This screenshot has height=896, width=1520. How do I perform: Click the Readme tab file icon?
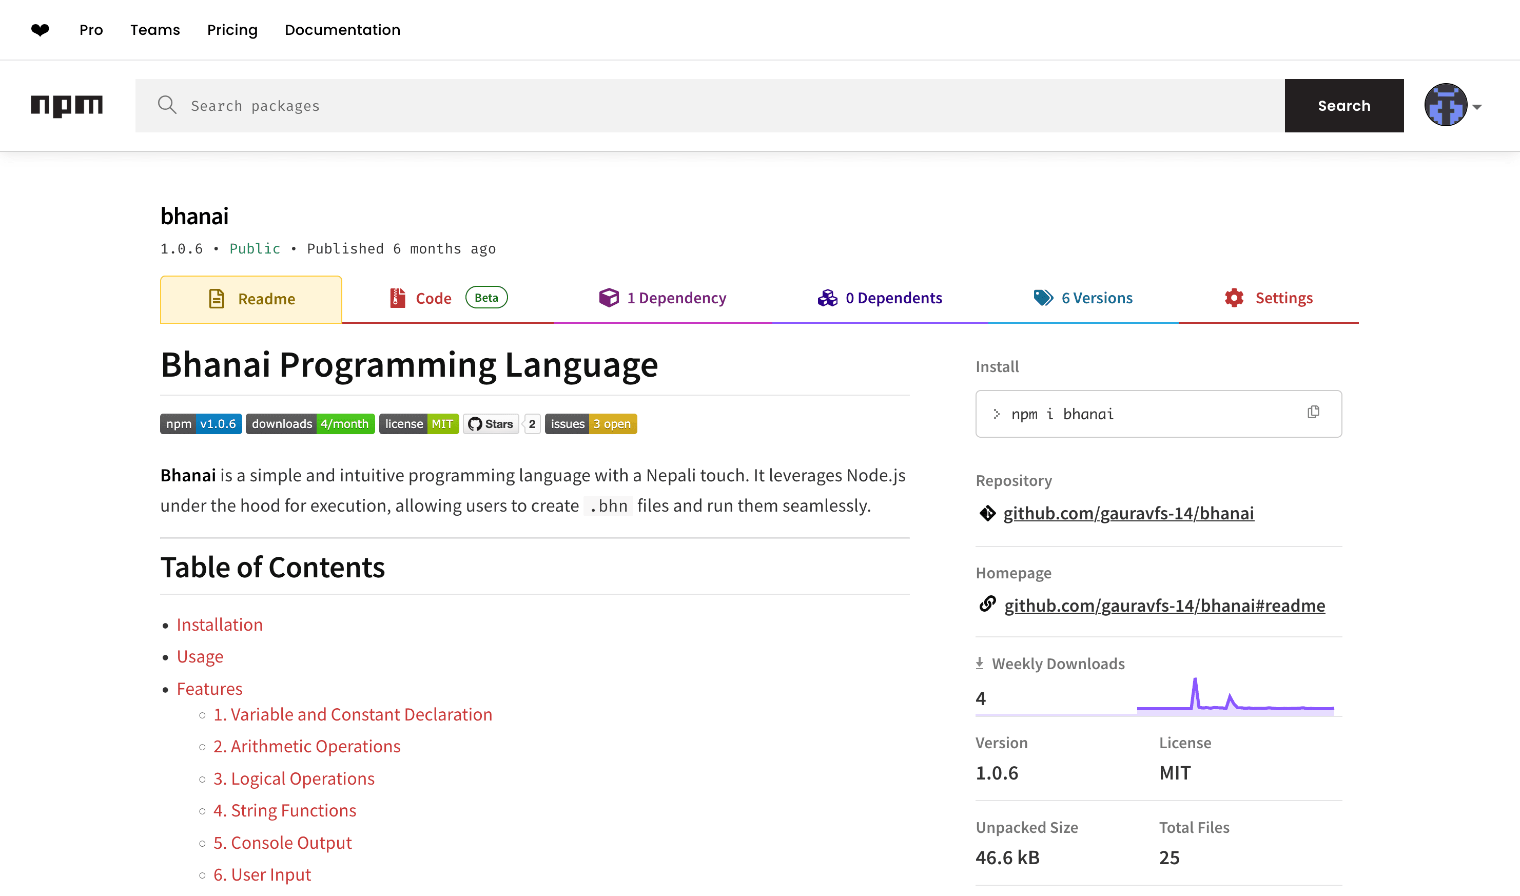217,299
